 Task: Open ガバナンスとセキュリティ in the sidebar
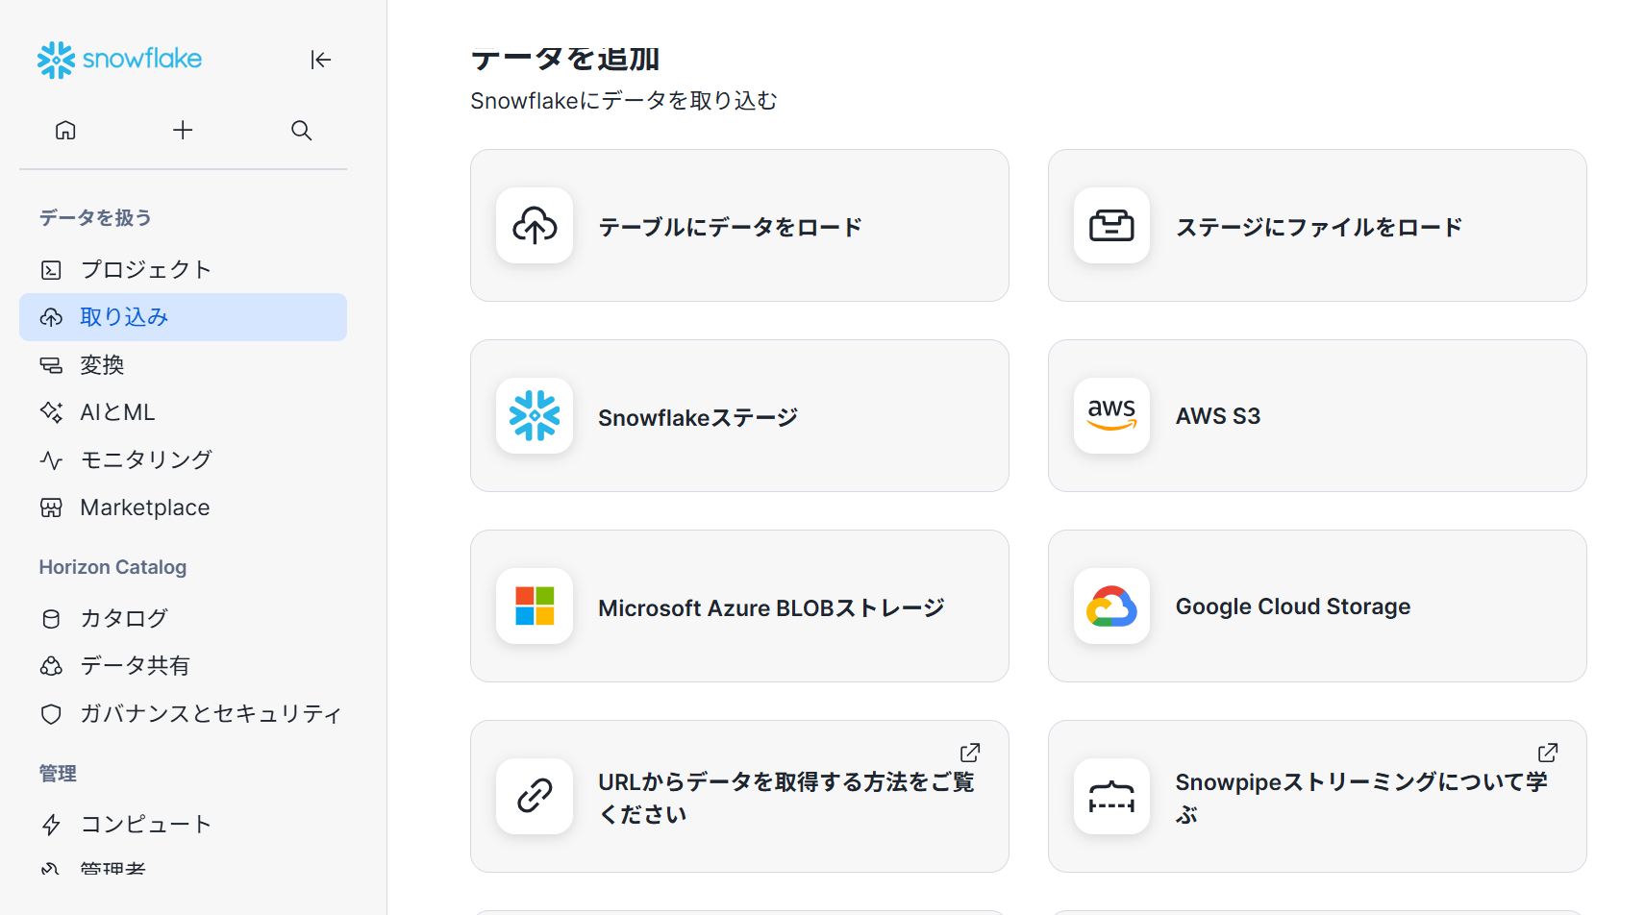tap(183, 714)
